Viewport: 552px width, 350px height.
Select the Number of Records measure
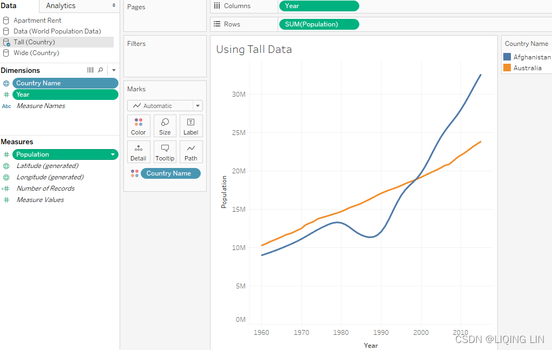(45, 189)
